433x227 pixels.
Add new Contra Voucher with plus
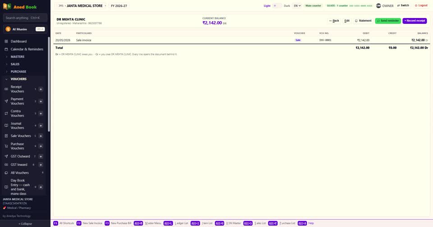point(41,113)
